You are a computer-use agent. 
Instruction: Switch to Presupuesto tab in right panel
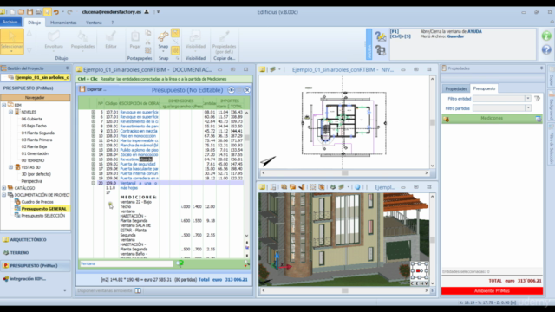[484, 88]
